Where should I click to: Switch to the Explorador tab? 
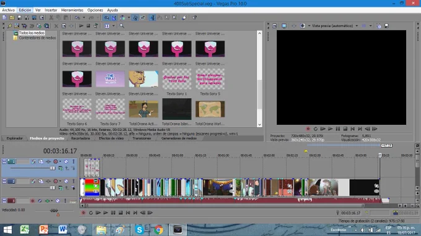(x=15, y=138)
